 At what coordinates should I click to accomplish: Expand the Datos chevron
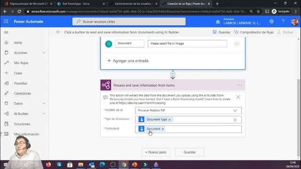(44, 103)
